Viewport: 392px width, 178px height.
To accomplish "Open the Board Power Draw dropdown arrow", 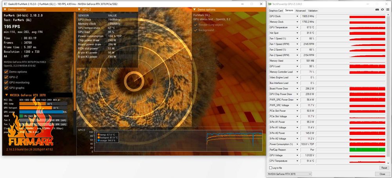I will tap(297, 89).
